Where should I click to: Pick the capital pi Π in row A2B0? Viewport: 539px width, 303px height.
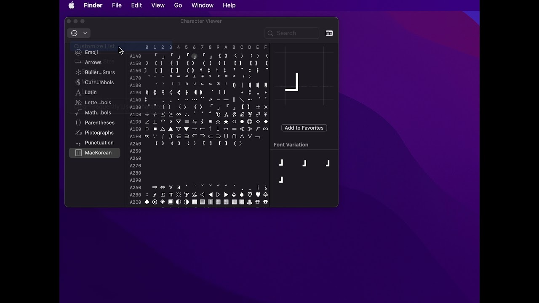[171, 195]
